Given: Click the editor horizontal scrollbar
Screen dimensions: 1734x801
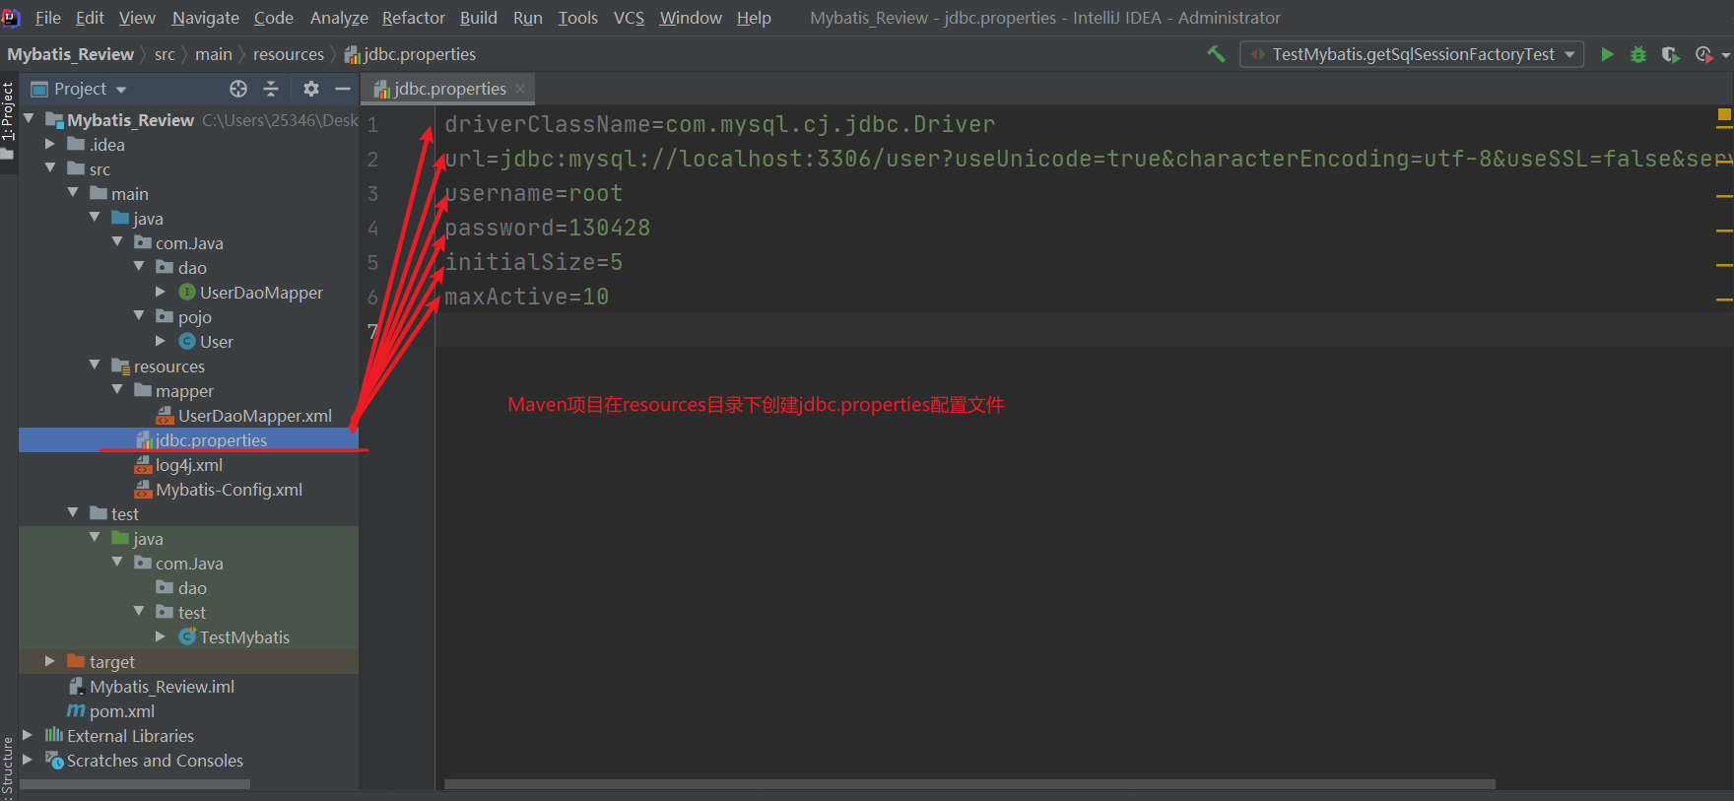Looking at the screenshot, I should [x=969, y=784].
